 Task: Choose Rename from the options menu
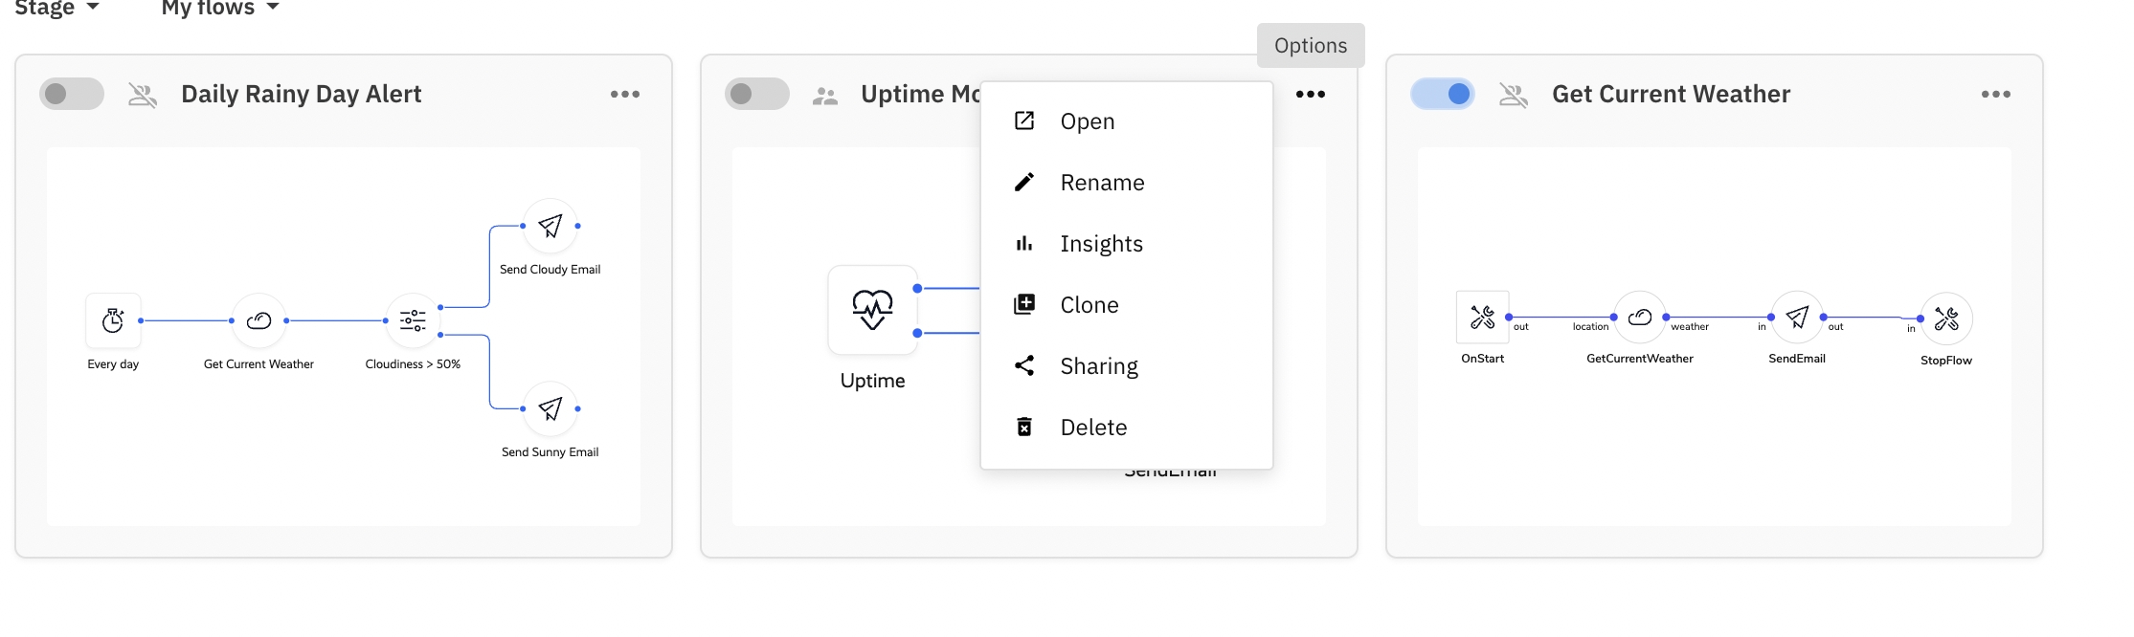click(1102, 183)
